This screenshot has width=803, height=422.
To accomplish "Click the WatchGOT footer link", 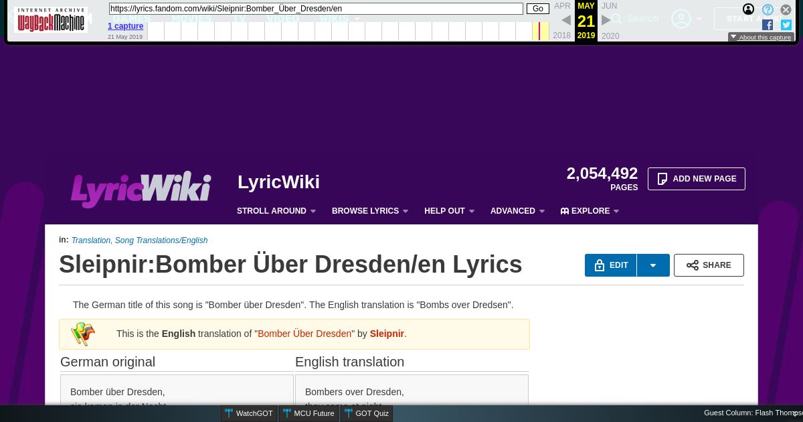I will pos(249,413).
